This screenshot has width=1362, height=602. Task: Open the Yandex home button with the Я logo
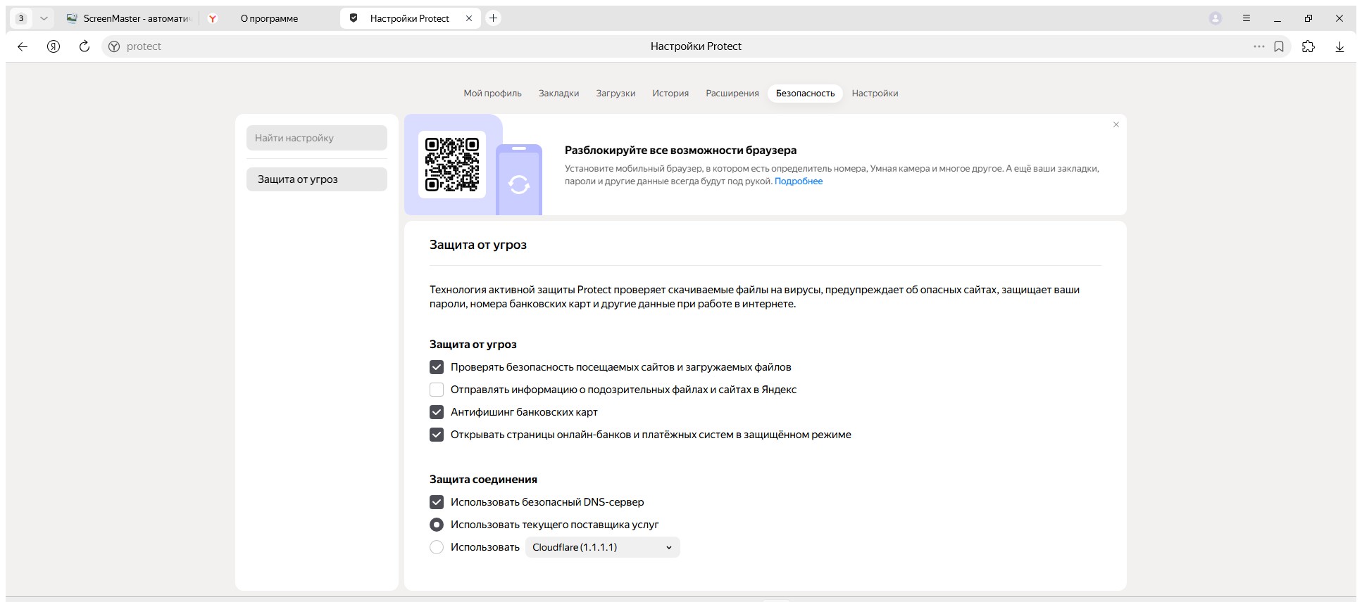54,46
